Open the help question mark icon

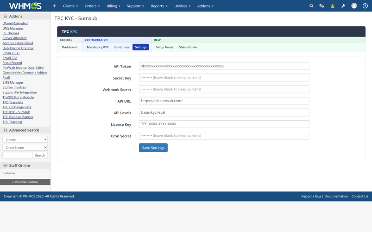[365, 6]
